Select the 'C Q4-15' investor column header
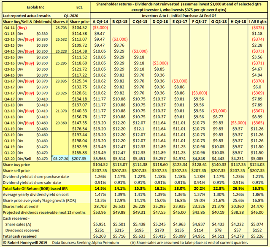Image resolution: width=270 pixels, height=247 pixels. (140, 21)
